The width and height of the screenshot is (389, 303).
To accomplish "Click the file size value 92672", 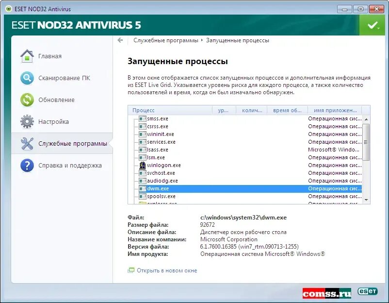I will (208, 225).
